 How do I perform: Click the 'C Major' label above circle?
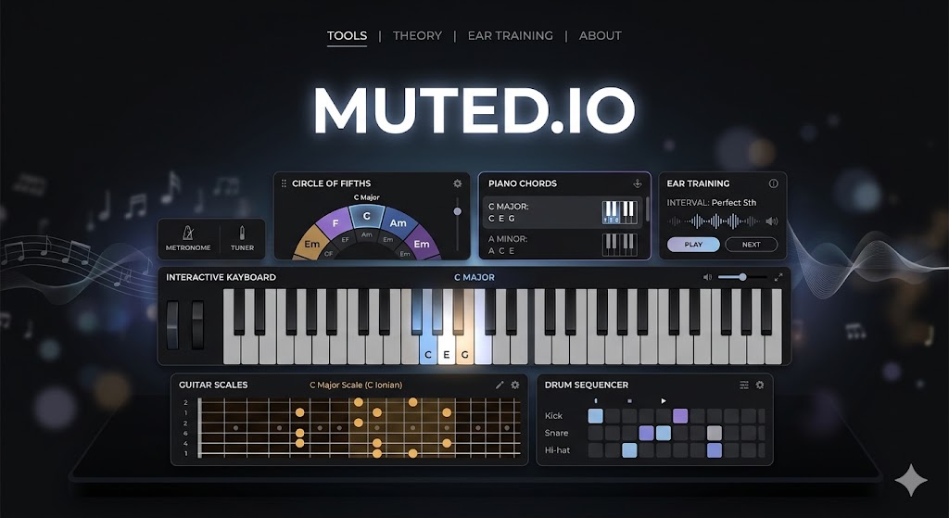pos(367,197)
